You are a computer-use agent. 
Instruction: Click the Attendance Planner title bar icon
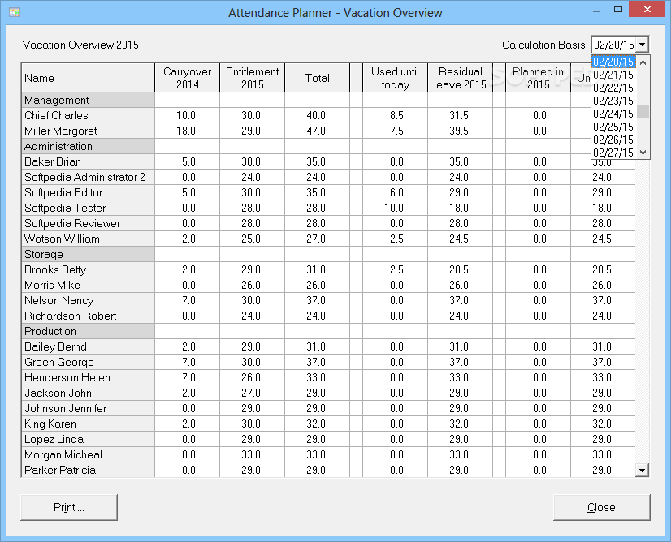[15, 12]
